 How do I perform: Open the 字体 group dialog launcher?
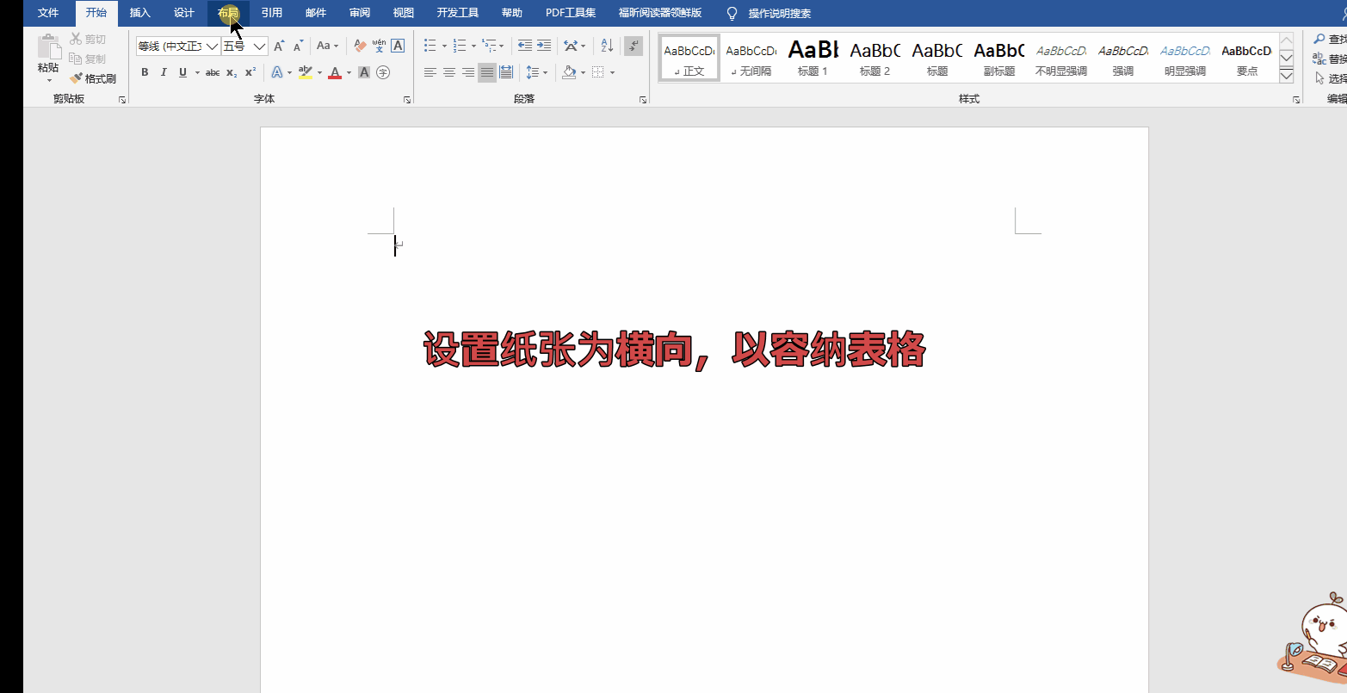407,100
